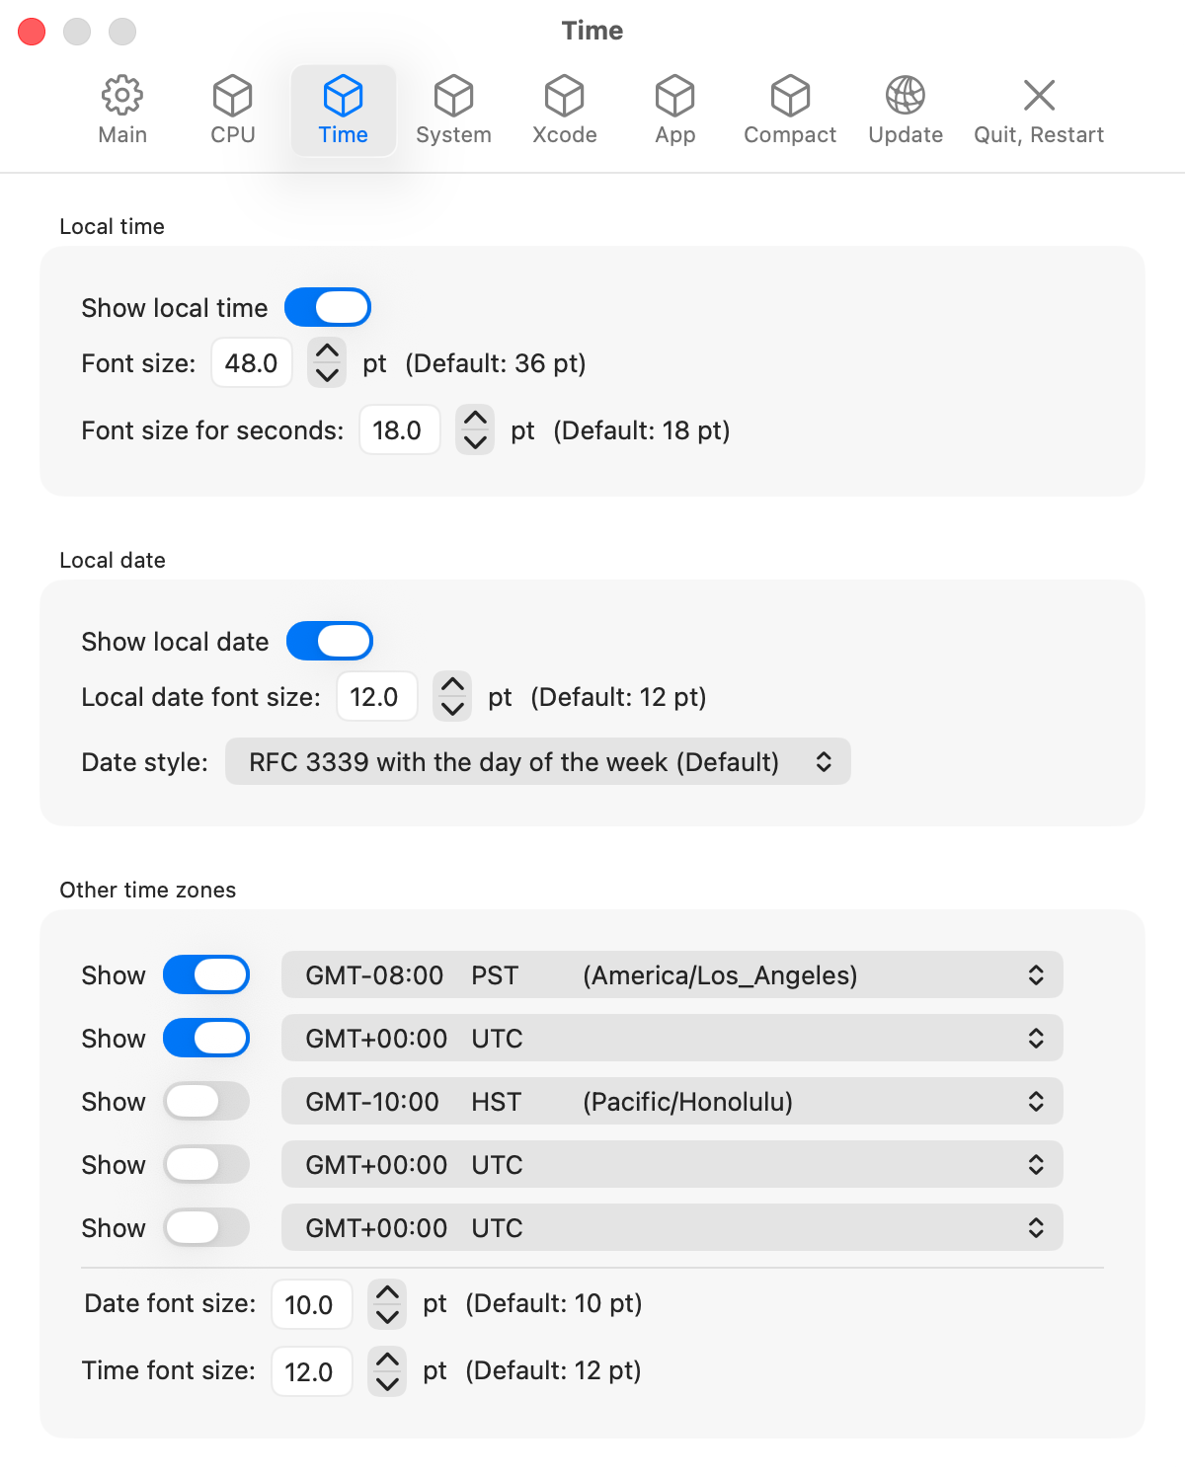Open the America/Los_Angeles time zone dropdown
This screenshot has height=1477, width=1185.
671,975
